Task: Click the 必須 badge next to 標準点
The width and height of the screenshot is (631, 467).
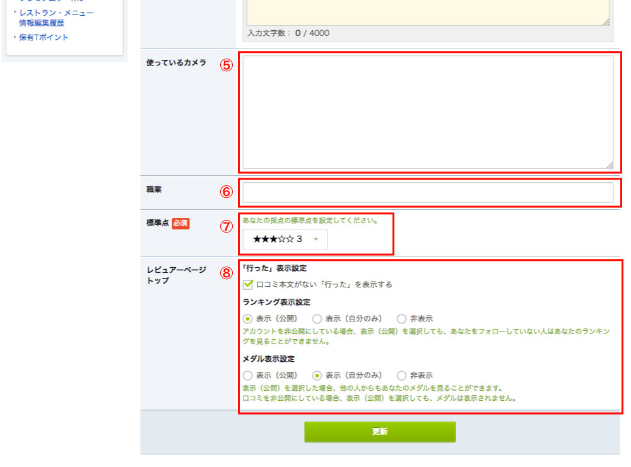Action: tap(180, 223)
